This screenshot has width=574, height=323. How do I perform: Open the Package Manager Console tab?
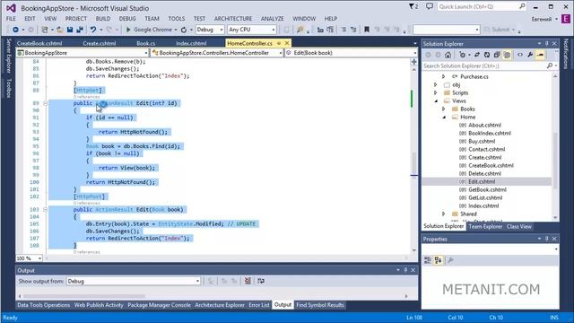(x=160, y=305)
